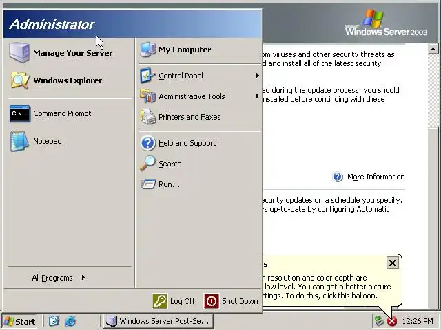Click the Run dialog icon
Image resolution: width=441 pixels, height=330 pixels.
pos(148,184)
